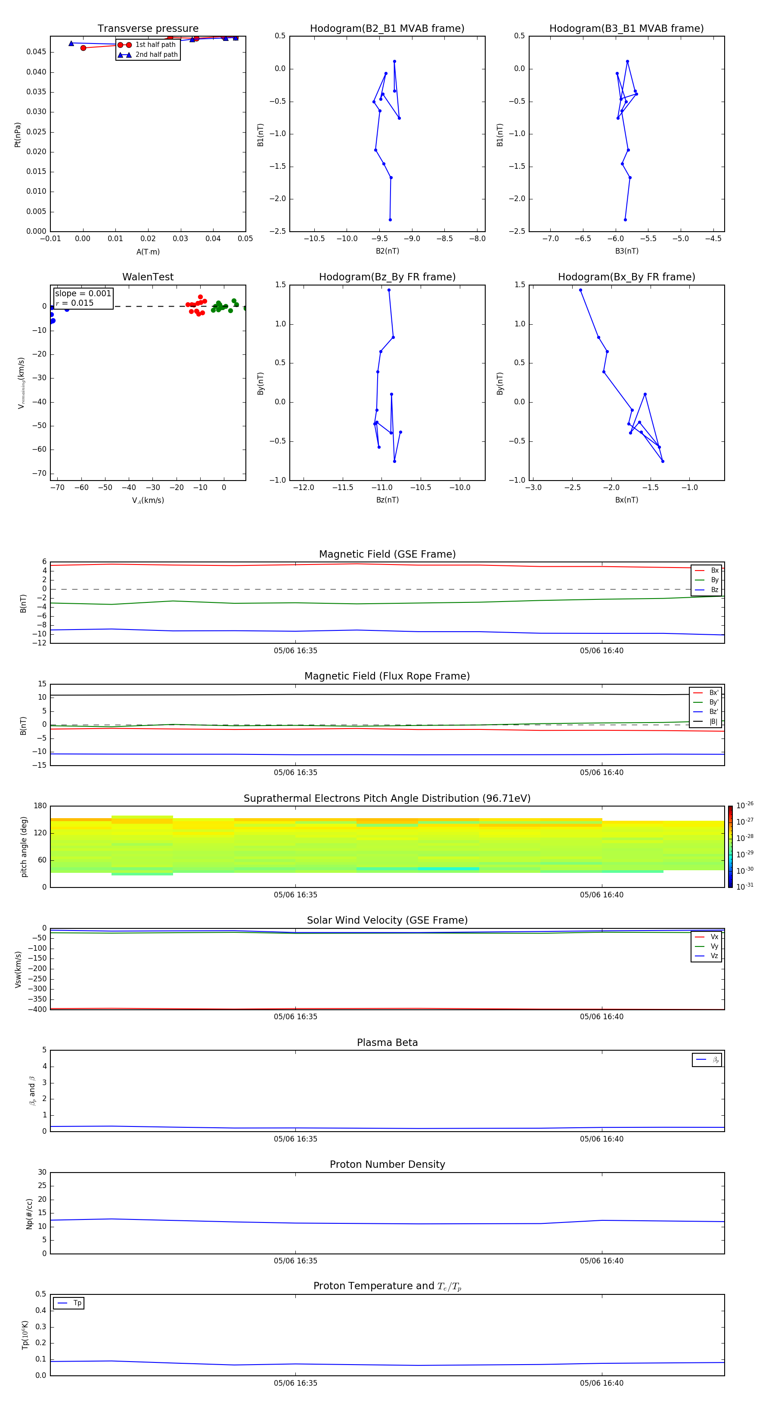
Task: Click the 'Bz' legend entry in GSE plot
Action: click(x=707, y=589)
